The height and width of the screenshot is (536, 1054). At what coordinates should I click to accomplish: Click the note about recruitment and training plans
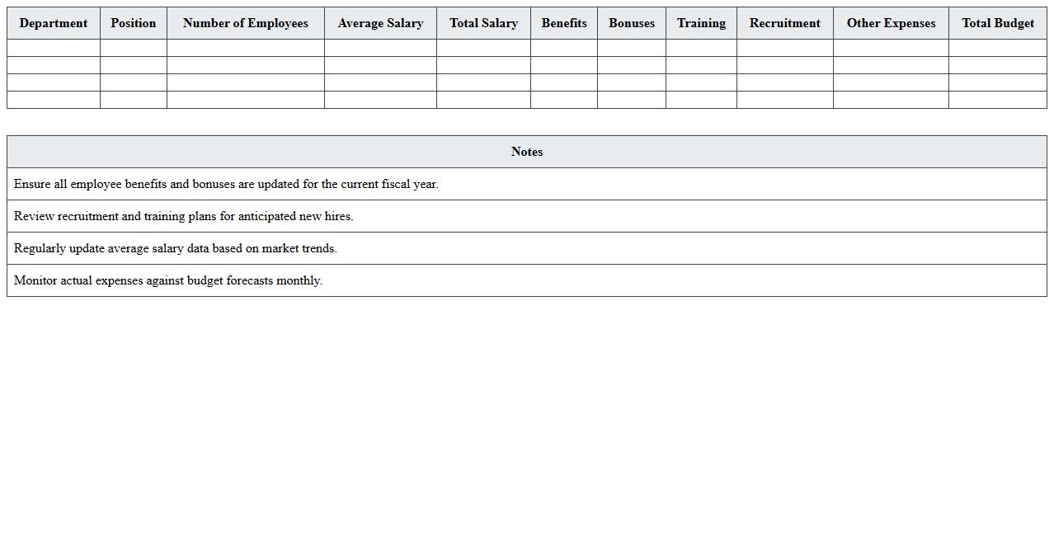(184, 216)
